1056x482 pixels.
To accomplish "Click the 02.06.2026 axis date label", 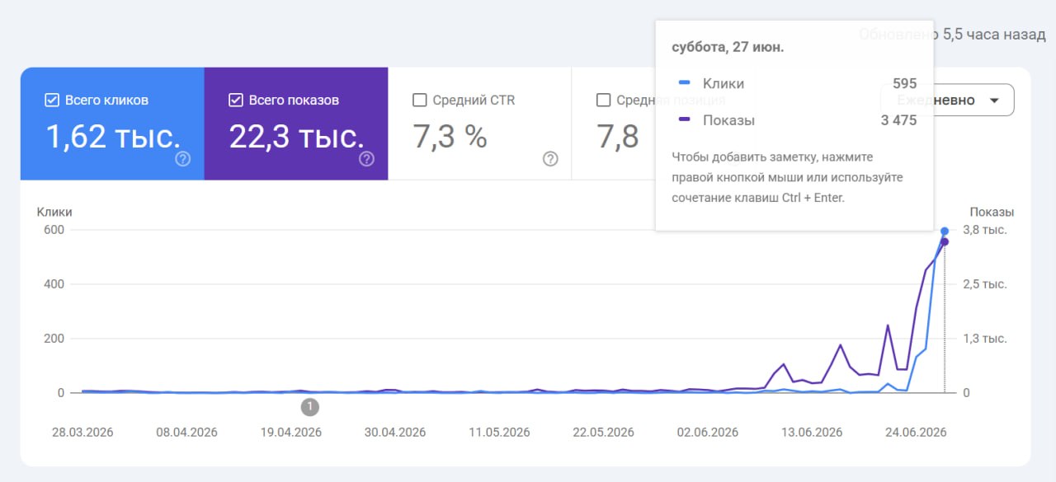I will point(707,433).
